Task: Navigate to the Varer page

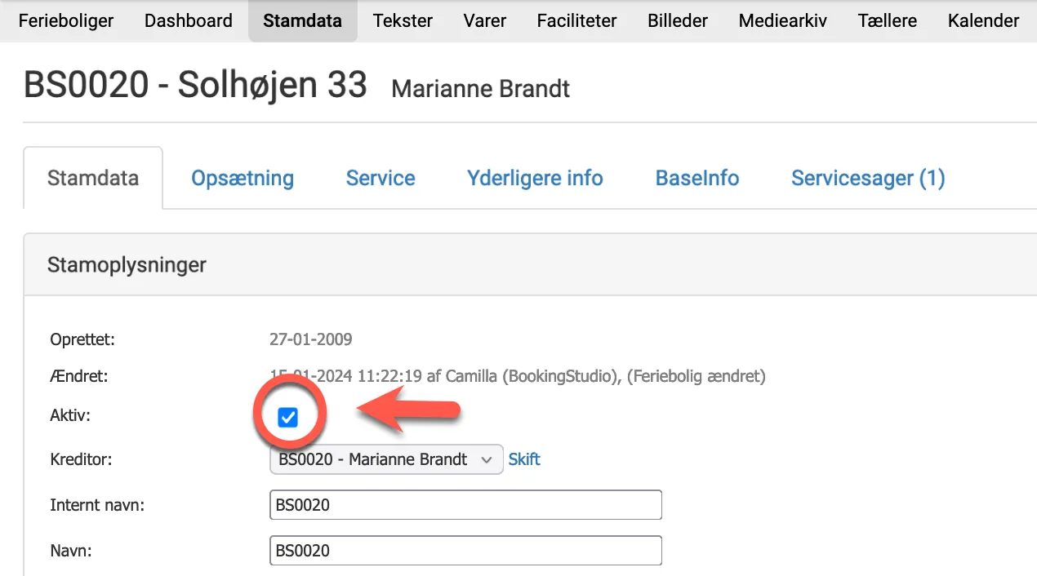Action: click(x=484, y=20)
